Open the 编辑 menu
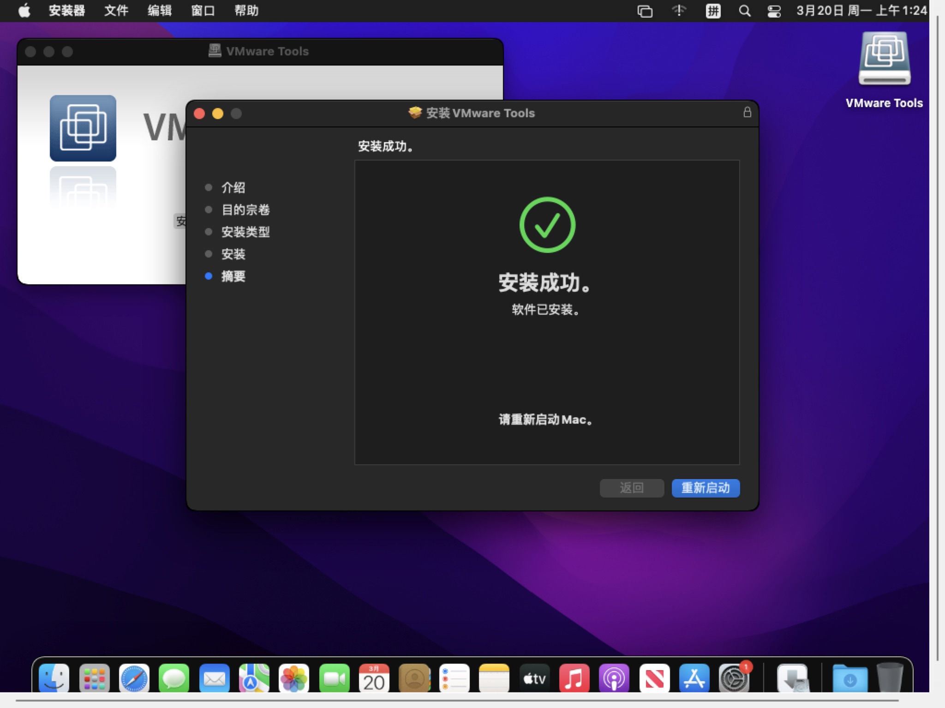Viewport: 945px width, 708px height. click(x=160, y=10)
